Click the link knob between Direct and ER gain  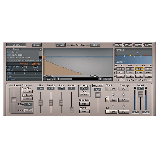coord(113,95)
